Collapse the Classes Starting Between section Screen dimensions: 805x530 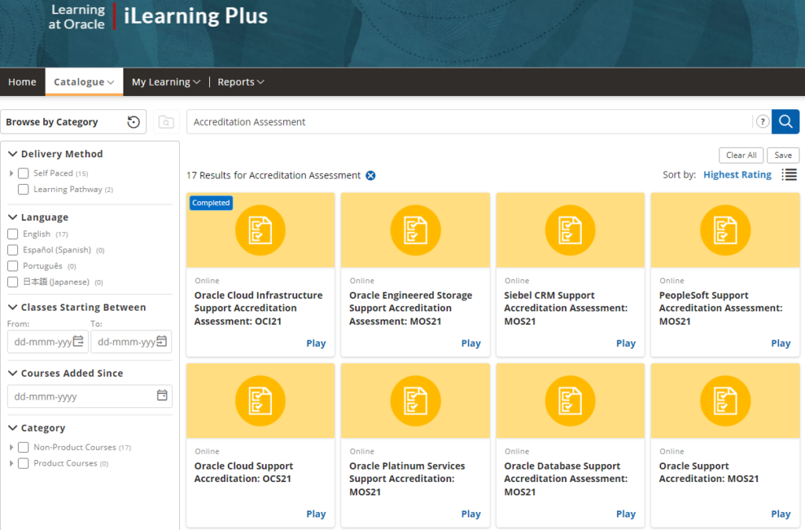(13, 307)
